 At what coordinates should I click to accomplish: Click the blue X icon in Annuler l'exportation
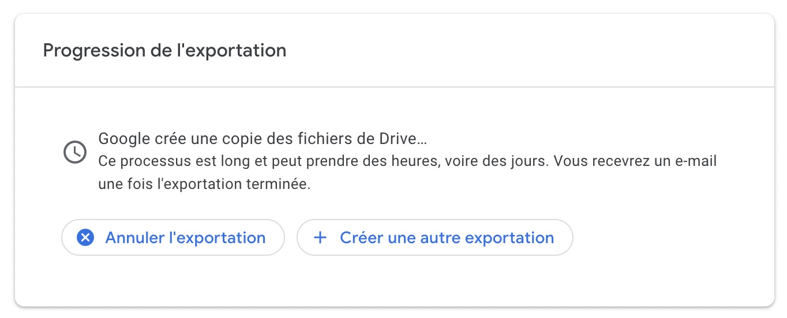pyautogui.click(x=85, y=237)
